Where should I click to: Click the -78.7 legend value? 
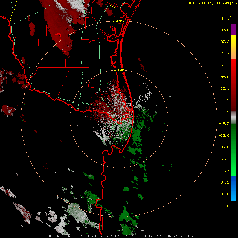coord(224,171)
